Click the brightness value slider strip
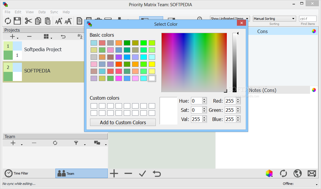321x189 pixels. 235,63
